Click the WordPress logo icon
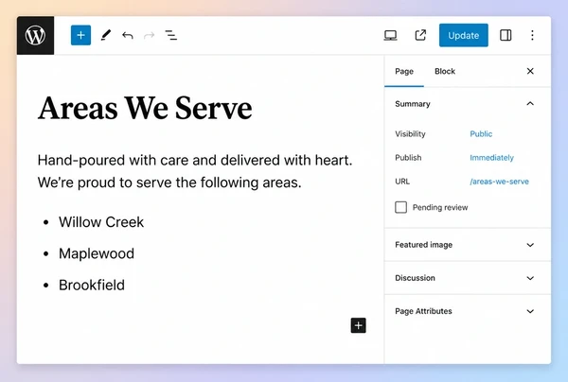Viewport: 568px width, 382px height. tap(35, 35)
